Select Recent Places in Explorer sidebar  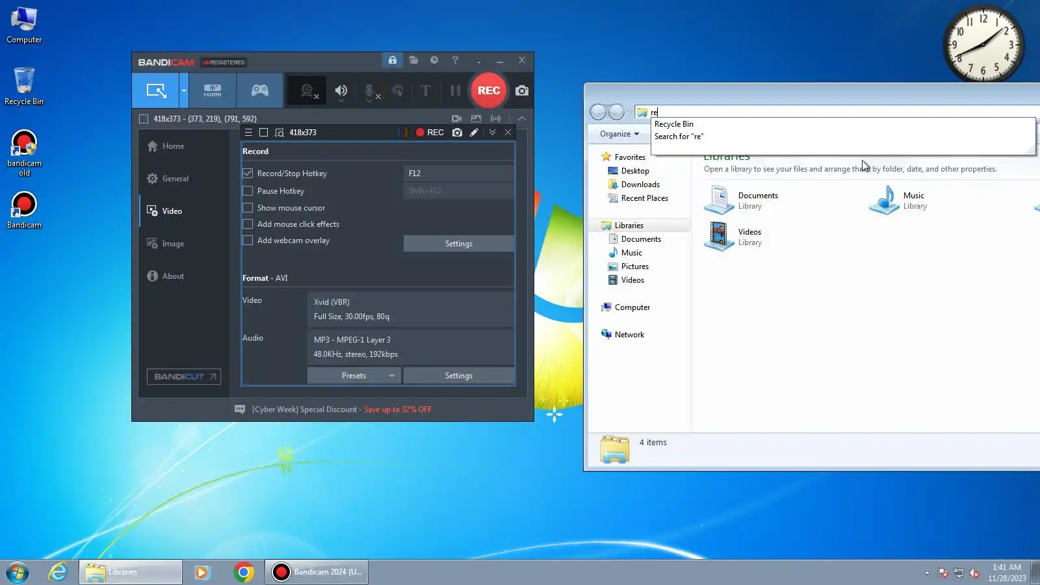click(x=644, y=198)
